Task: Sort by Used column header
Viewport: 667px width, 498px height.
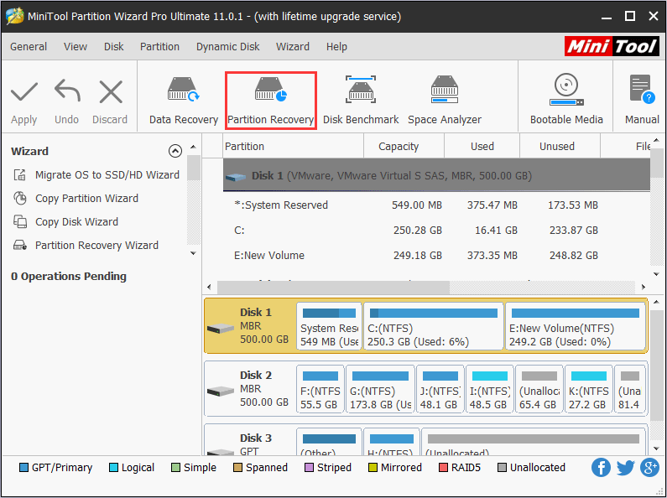Action: [482, 146]
